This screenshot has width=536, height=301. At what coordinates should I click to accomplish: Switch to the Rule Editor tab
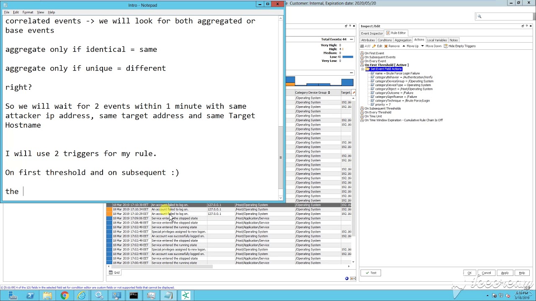pyautogui.click(x=396, y=33)
